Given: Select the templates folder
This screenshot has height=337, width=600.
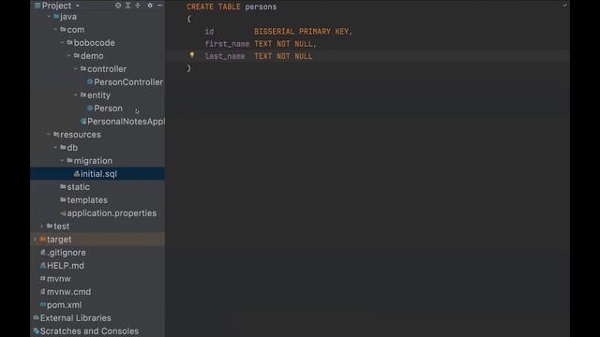Looking at the screenshot, I should [83, 199].
